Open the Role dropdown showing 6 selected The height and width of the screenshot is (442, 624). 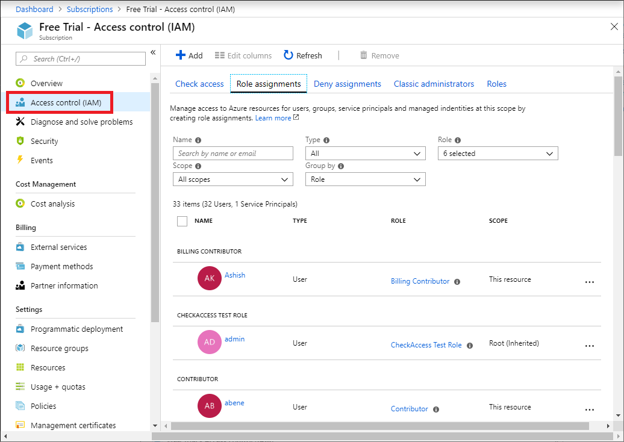498,153
